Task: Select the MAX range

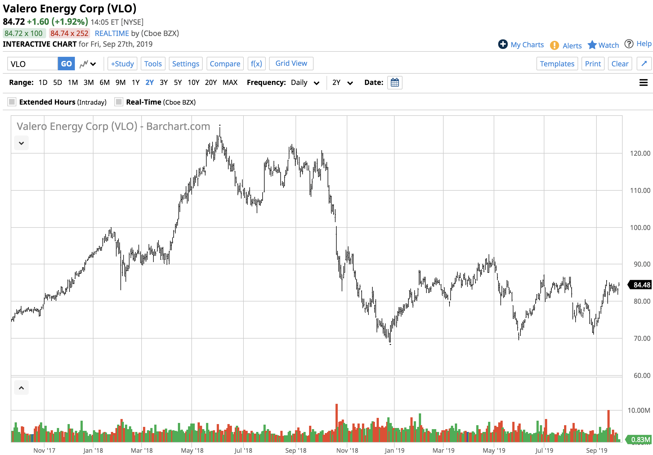Action: pyautogui.click(x=230, y=82)
